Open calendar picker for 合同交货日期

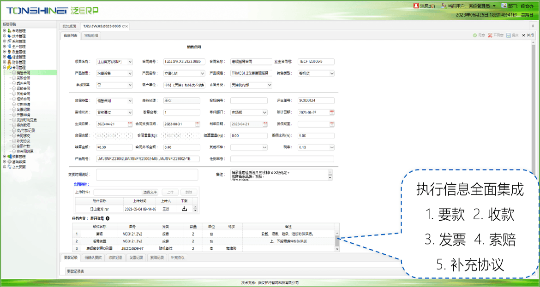[198, 124]
